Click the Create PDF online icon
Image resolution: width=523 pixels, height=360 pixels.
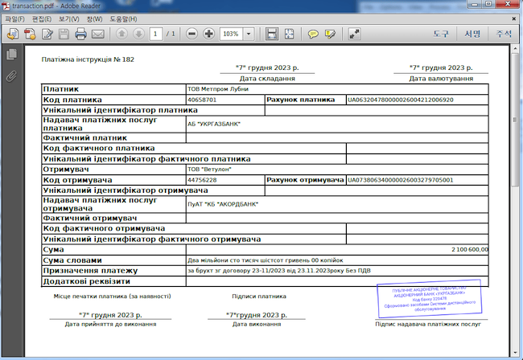(x=13, y=34)
